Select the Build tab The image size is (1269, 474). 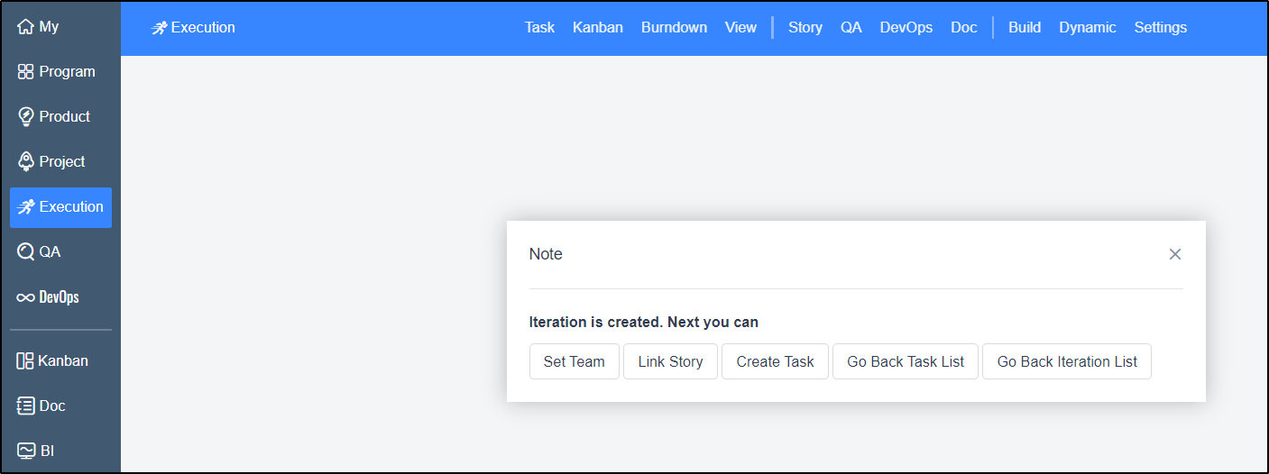coord(1025,28)
